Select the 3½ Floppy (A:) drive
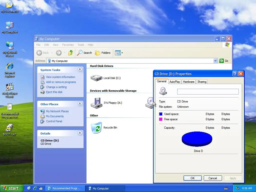The image size is (256, 192). (106, 103)
